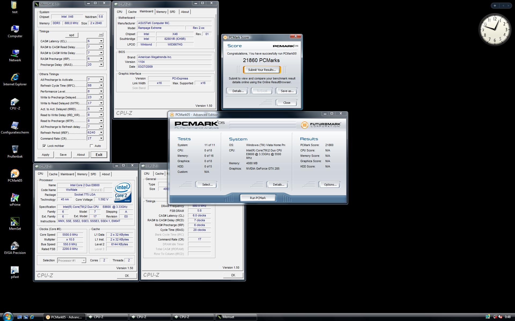Open Refresh Period (tREF) dropdown
The image size is (515, 321).
click(x=101, y=132)
